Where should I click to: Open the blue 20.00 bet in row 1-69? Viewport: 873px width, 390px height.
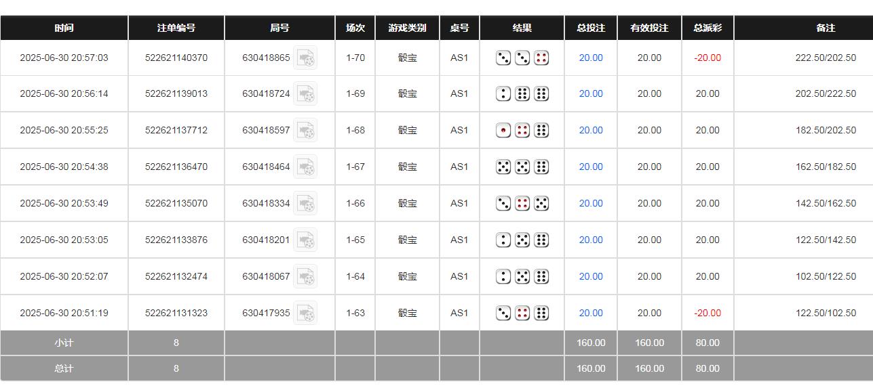pos(591,94)
